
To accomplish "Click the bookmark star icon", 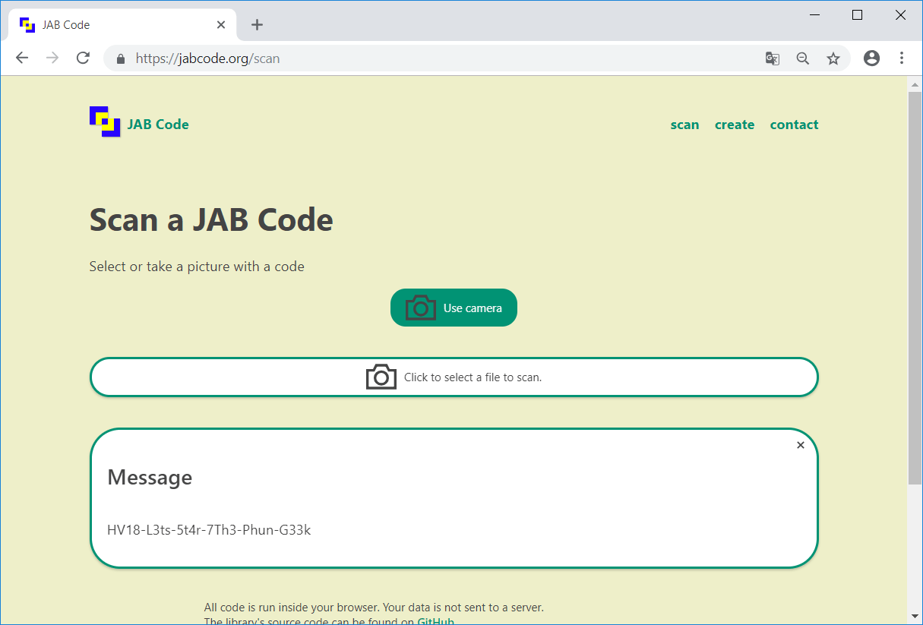I will click(833, 58).
